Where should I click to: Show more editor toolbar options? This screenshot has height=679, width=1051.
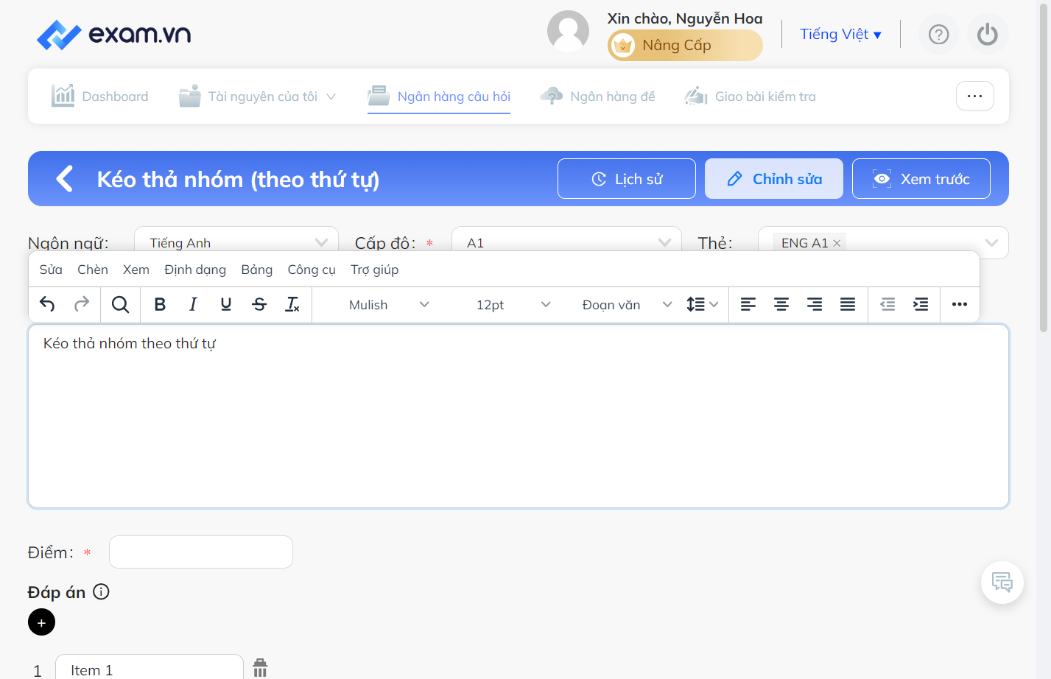coord(960,304)
